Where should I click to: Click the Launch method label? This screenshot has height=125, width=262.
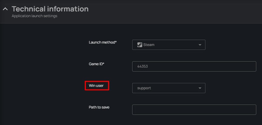[102, 42]
